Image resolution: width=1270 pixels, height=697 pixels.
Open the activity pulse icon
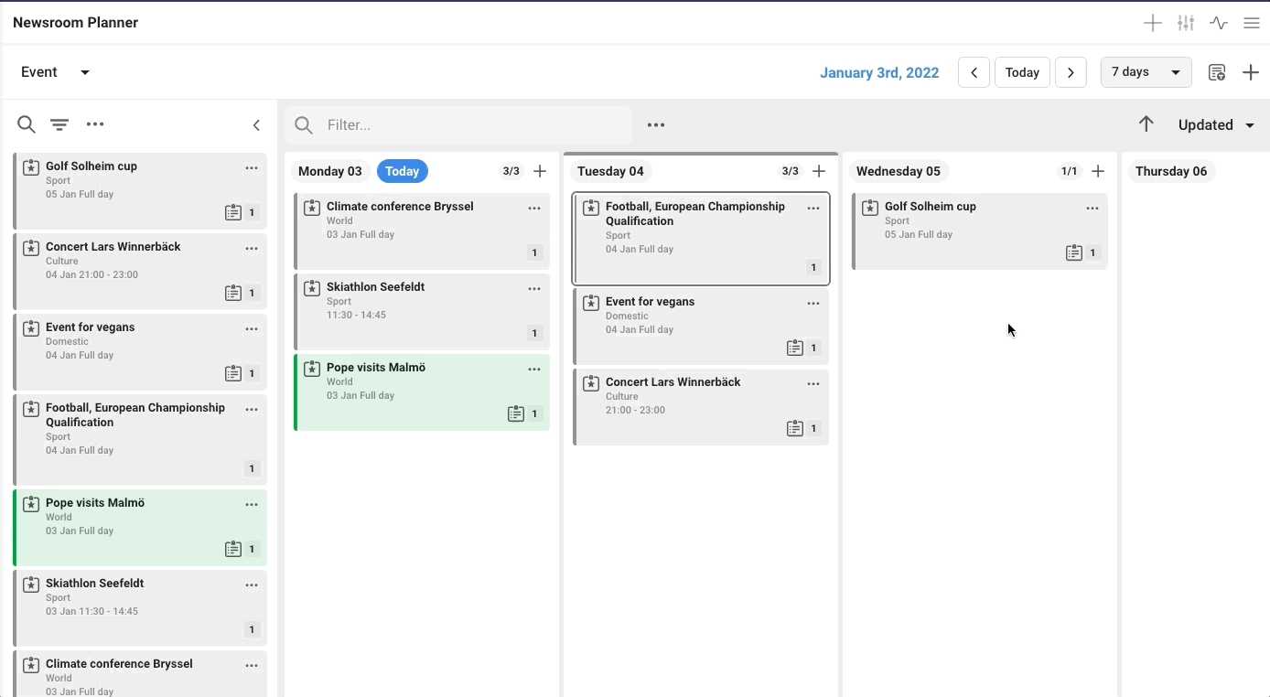(x=1219, y=23)
